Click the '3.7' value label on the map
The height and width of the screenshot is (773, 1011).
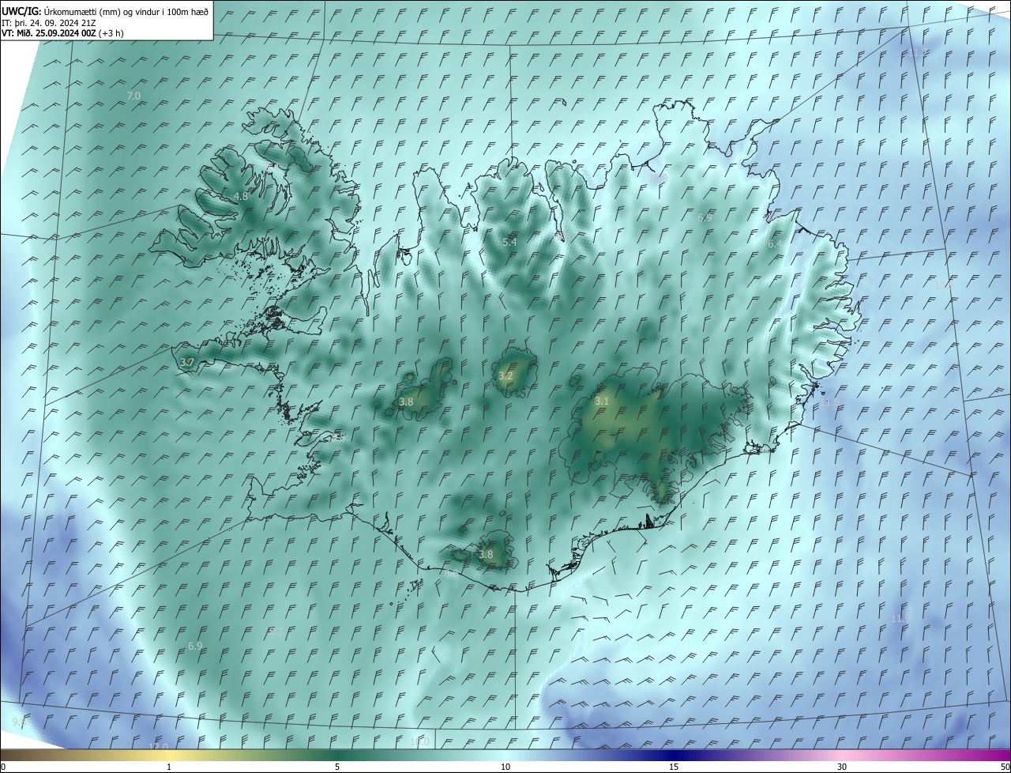click(187, 362)
